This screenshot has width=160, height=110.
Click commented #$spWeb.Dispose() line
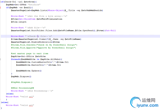tap(22, 82)
